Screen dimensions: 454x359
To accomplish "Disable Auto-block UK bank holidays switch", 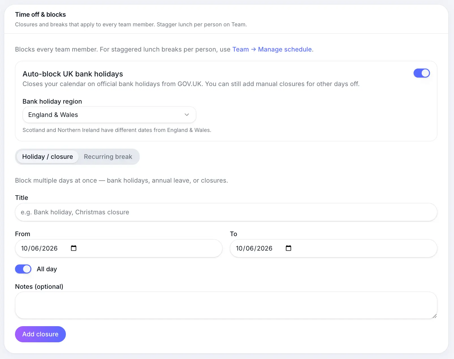I will pos(421,73).
